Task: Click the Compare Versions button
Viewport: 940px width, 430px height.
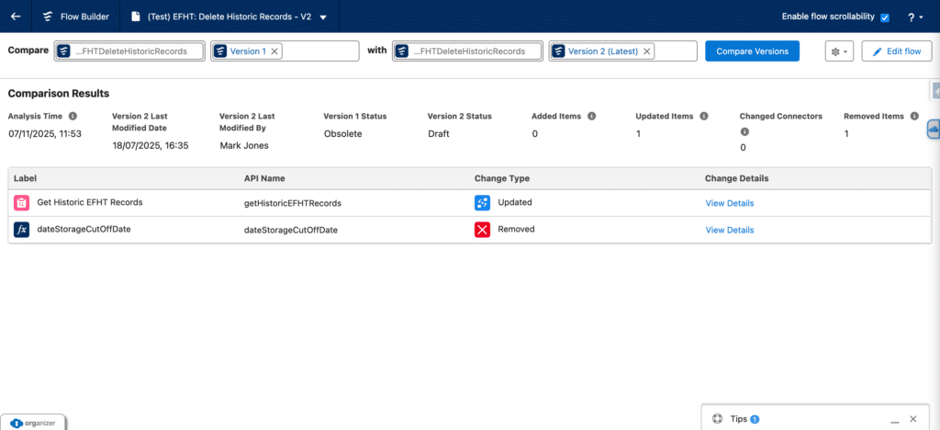Action: [752, 51]
